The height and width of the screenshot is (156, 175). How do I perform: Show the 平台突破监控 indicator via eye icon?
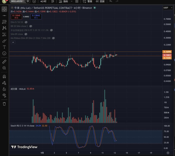click(x=51, y=30)
